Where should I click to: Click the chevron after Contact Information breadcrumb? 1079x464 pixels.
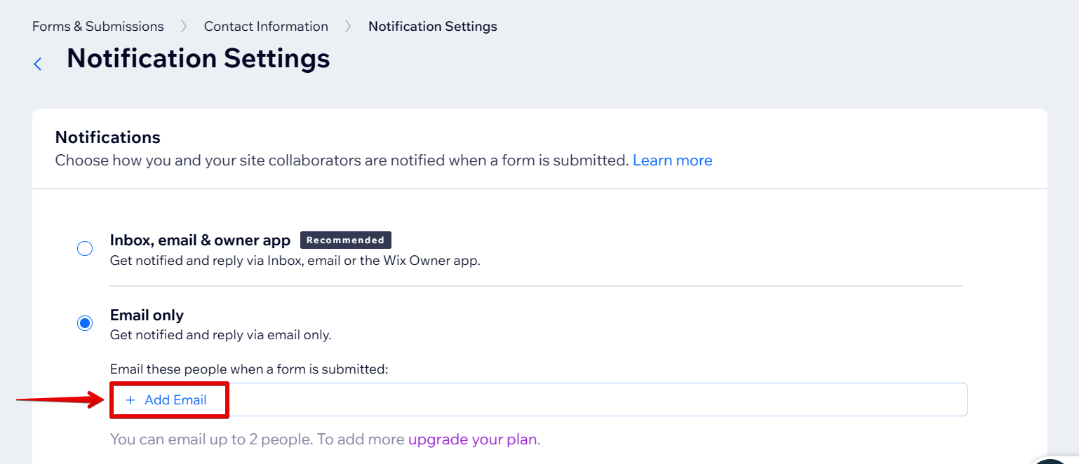pyautogui.click(x=348, y=27)
